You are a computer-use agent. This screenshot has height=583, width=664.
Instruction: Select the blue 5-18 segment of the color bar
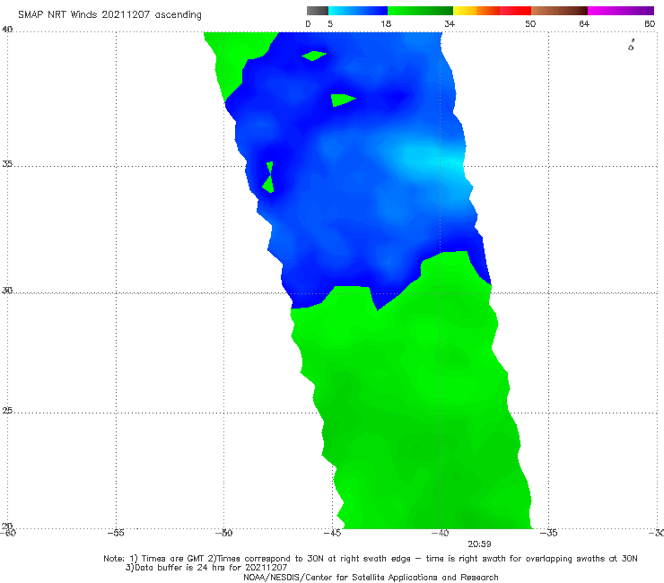click(358, 11)
